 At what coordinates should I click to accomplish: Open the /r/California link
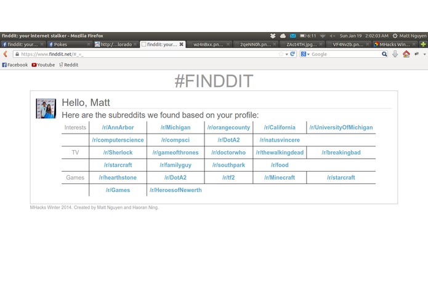click(x=280, y=127)
